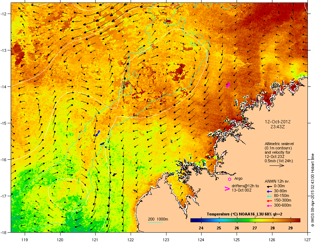
Task: Click the red 150-300m arrow in legend
Action: coord(269,201)
